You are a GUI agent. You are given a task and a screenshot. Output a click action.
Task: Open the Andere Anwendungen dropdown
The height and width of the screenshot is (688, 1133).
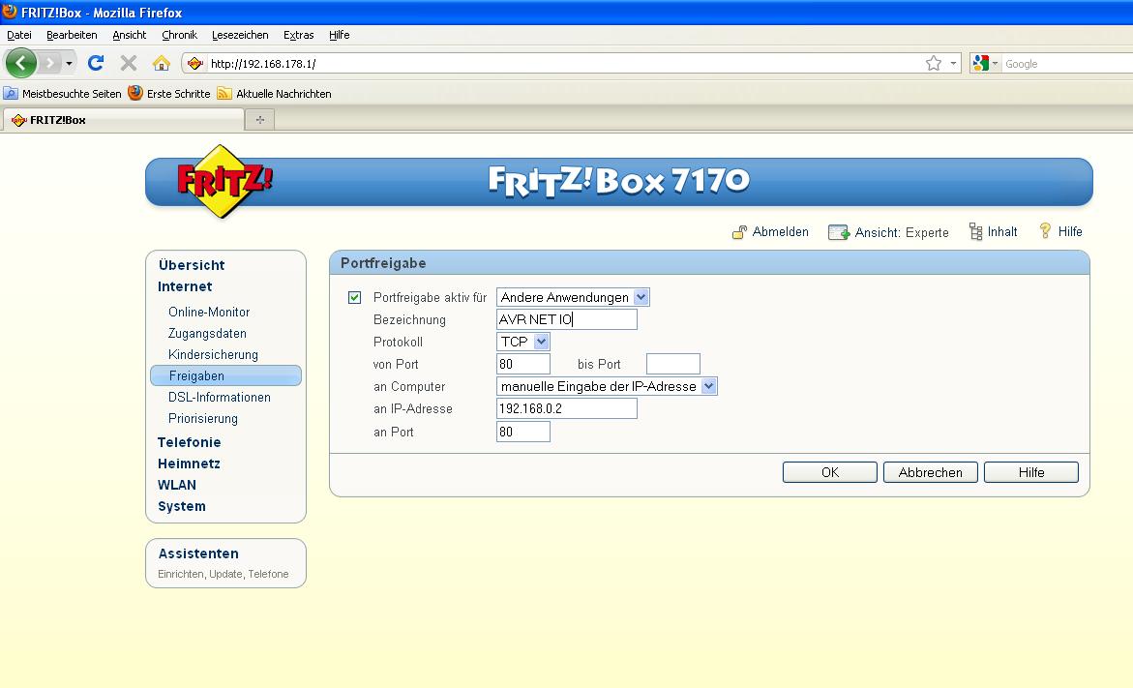pos(573,297)
